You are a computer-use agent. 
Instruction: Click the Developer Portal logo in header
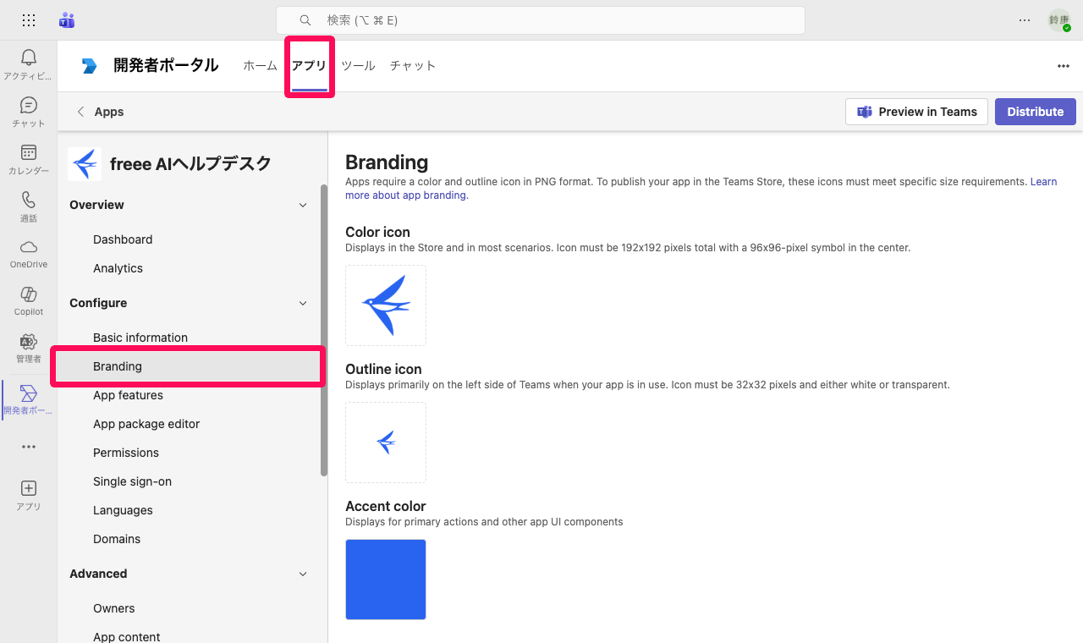(89, 66)
